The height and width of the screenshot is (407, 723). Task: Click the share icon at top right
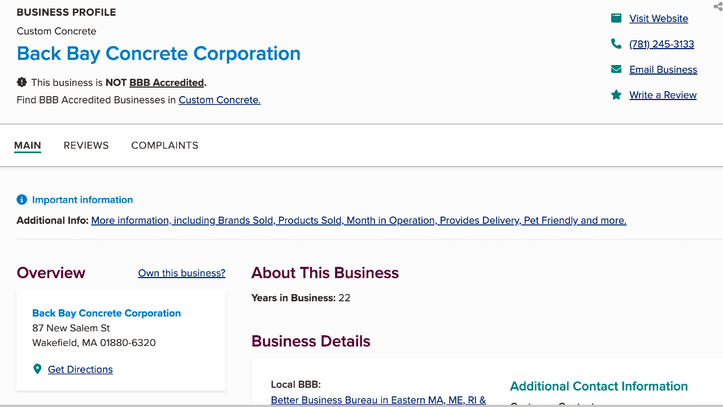(x=718, y=6)
